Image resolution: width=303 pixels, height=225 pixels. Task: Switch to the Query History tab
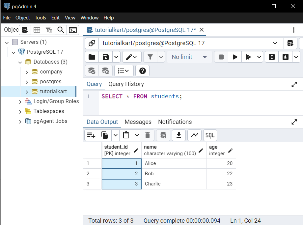(x=126, y=84)
